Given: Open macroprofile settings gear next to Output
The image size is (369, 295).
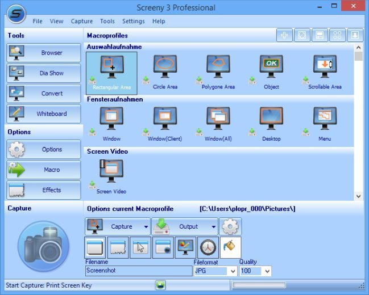Looking at the screenshot, I should [230, 226].
